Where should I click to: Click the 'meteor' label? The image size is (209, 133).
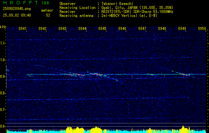pos(47,10)
